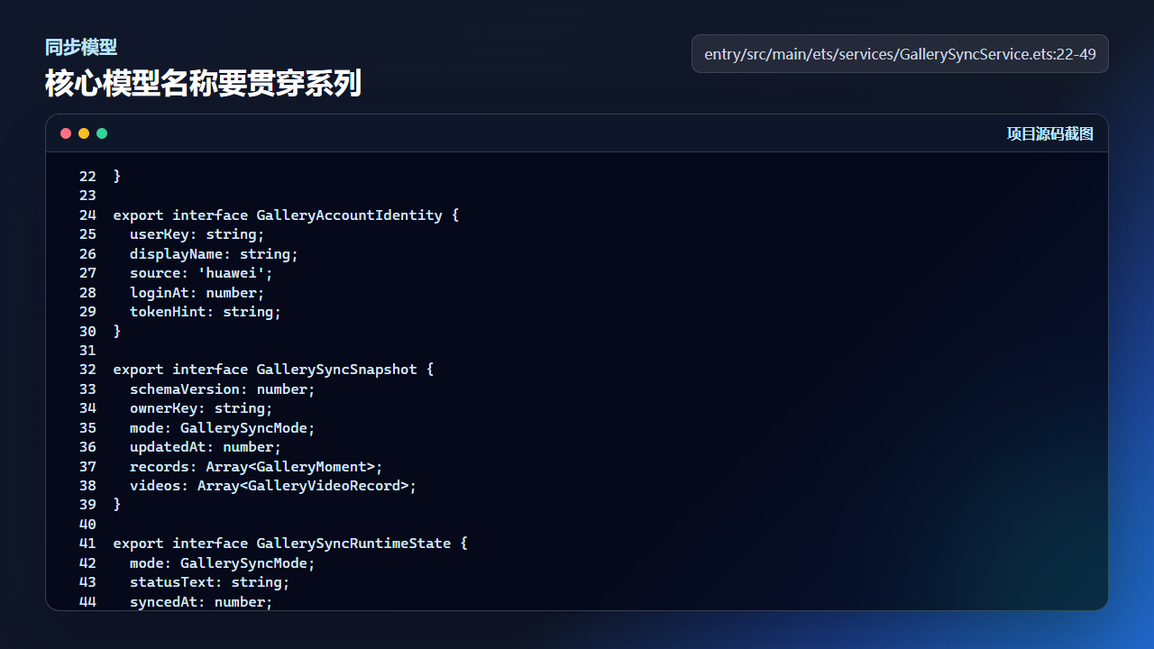Click line number 22
The width and height of the screenshot is (1154, 649).
(x=87, y=177)
